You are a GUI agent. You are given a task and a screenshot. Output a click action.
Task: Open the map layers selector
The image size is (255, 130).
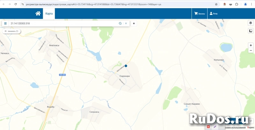[x=251, y=23]
